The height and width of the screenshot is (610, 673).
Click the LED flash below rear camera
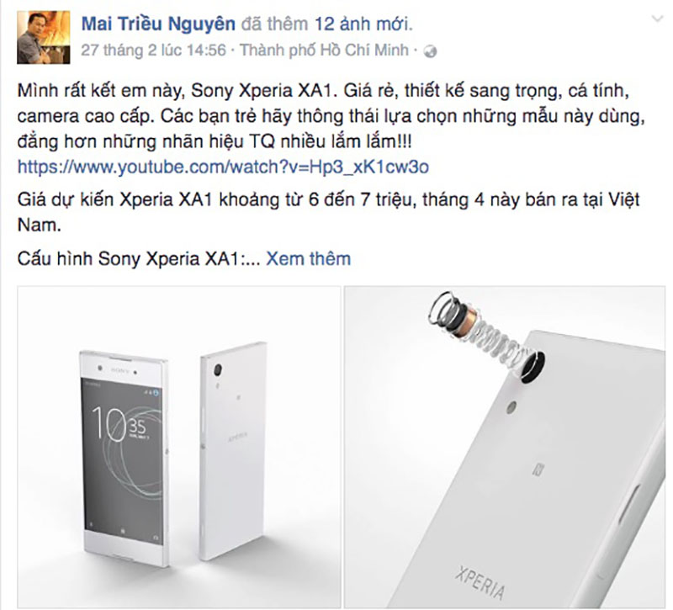(511, 407)
